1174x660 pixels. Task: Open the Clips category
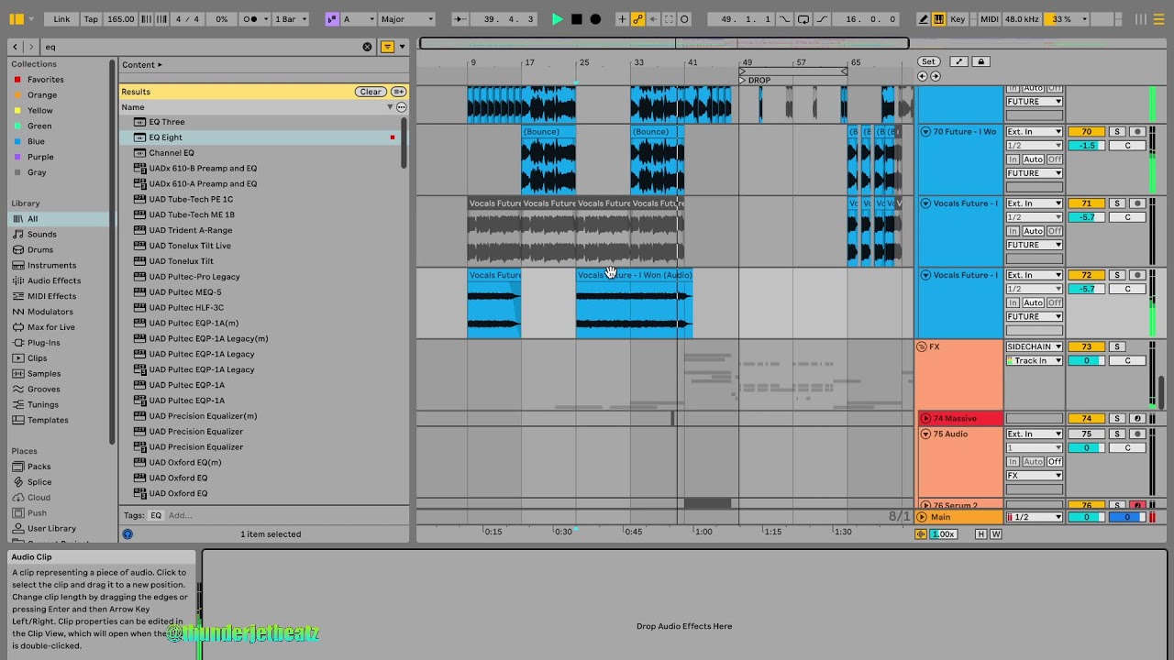(37, 358)
